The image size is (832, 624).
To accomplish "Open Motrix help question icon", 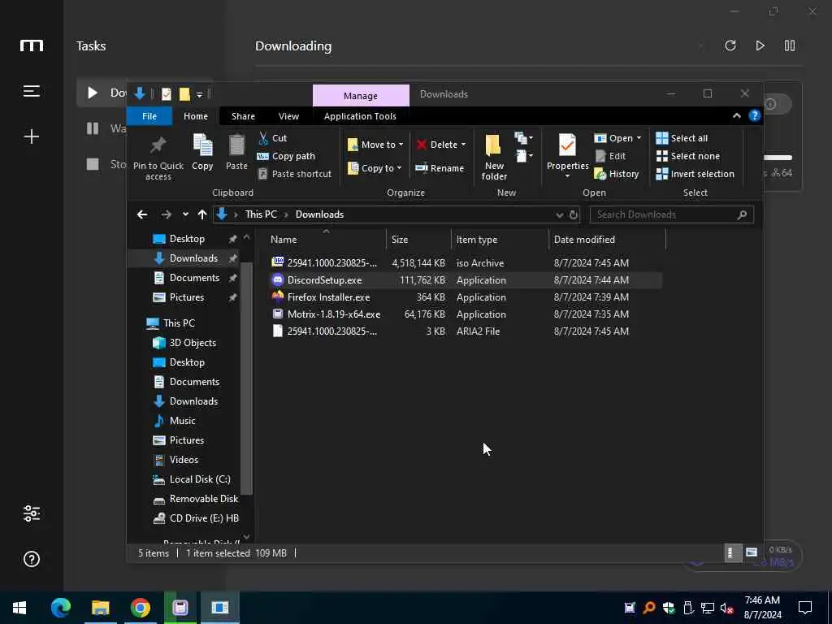I will [32, 559].
